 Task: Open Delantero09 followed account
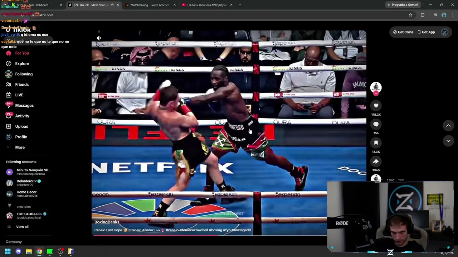(24, 183)
